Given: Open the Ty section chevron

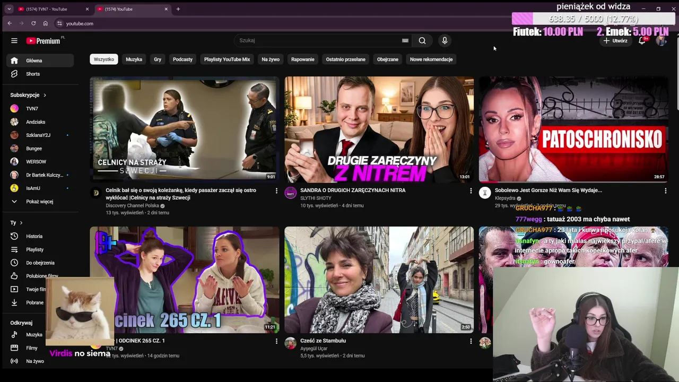Looking at the screenshot, I should [21, 223].
